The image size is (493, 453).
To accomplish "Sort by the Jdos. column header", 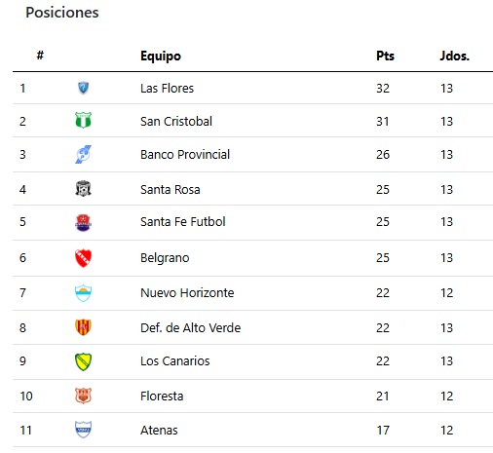I will pos(455,56).
